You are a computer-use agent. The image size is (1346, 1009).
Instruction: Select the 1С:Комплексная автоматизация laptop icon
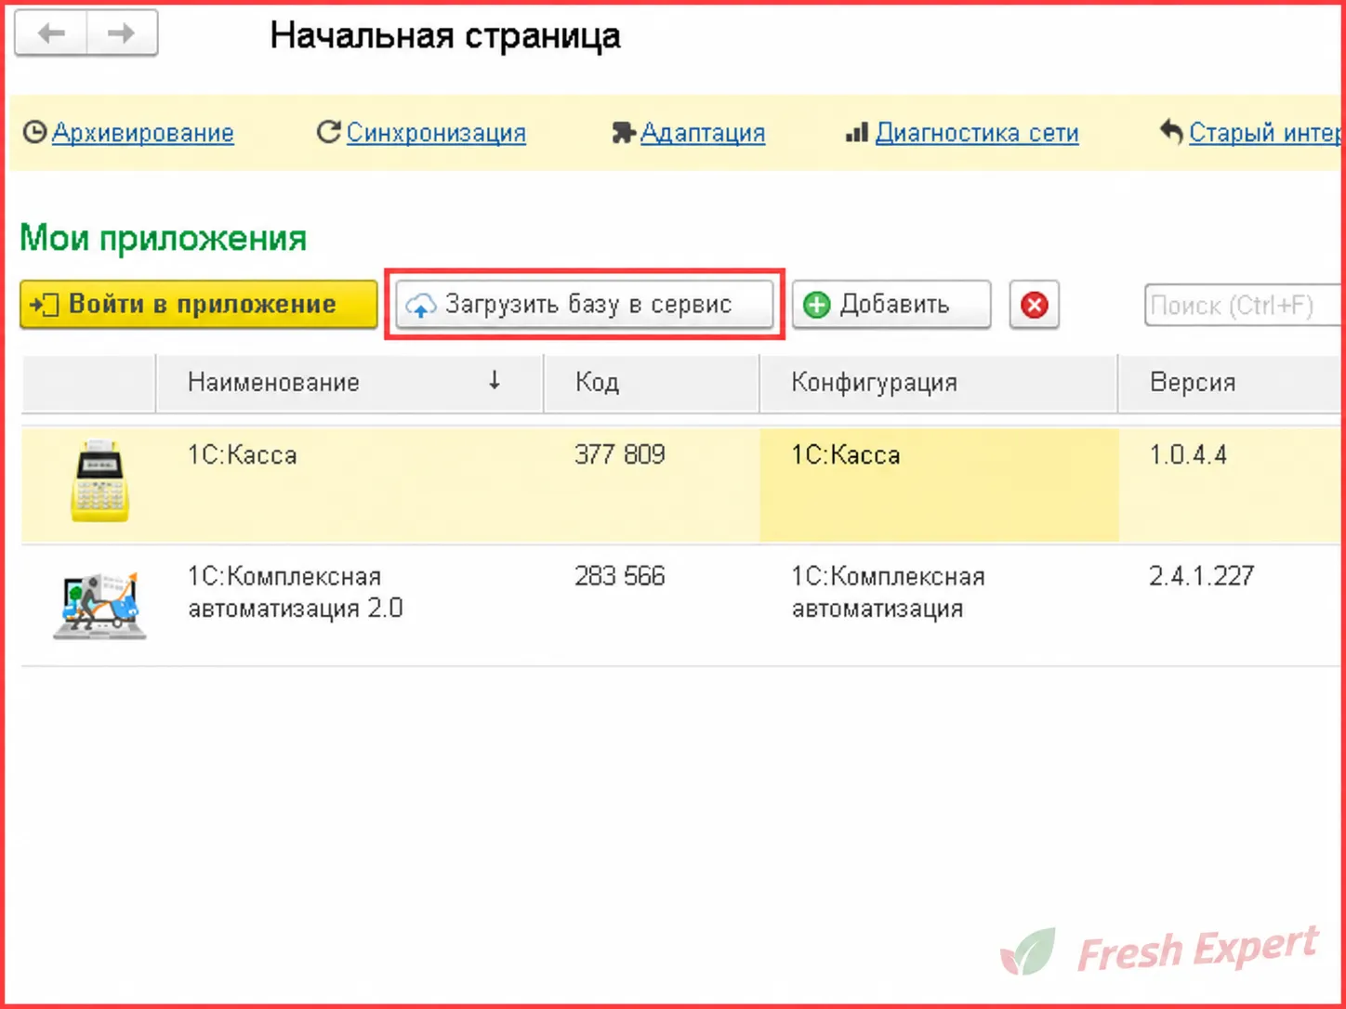click(99, 605)
